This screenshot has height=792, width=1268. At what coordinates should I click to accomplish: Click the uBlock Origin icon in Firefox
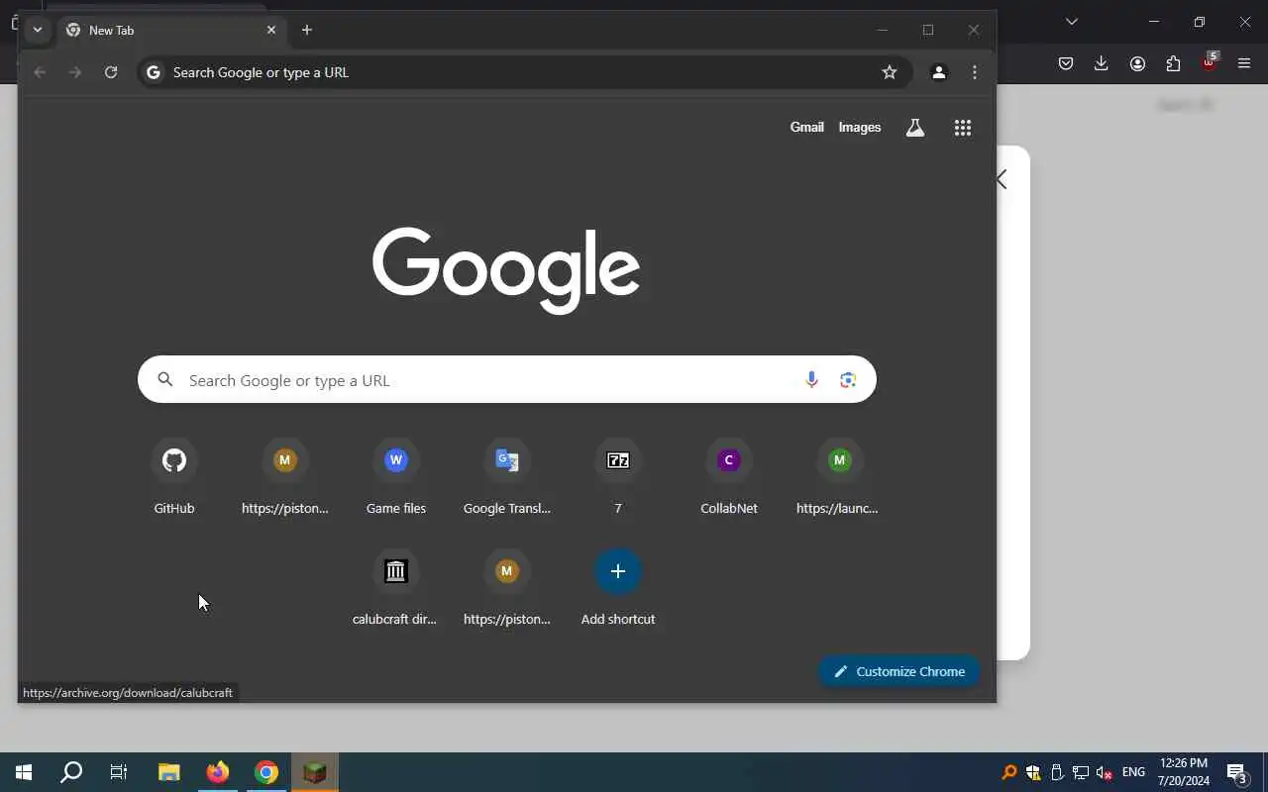(x=1209, y=61)
